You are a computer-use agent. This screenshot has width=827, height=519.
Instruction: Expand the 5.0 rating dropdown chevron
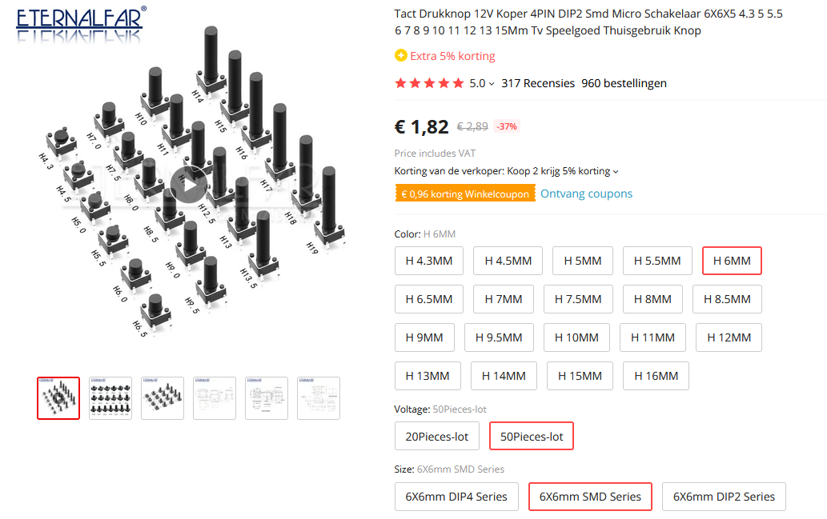(x=492, y=84)
